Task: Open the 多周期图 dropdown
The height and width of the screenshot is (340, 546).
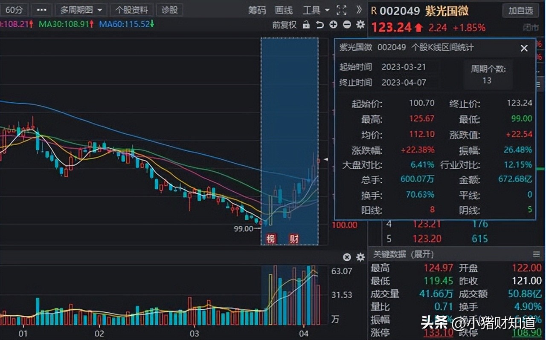Action: (x=81, y=10)
